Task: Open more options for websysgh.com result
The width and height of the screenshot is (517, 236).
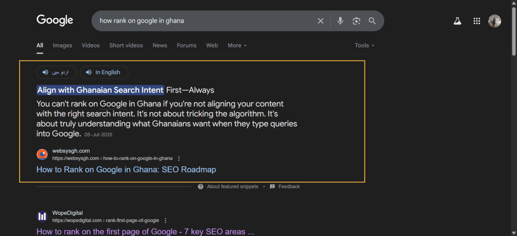Action: [179, 158]
